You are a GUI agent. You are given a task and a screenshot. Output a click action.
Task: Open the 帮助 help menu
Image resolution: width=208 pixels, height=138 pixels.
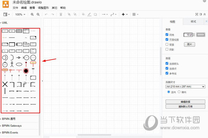click(x=63, y=8)
